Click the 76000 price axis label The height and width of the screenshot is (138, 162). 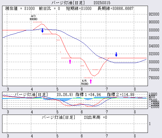coord(154,78)
